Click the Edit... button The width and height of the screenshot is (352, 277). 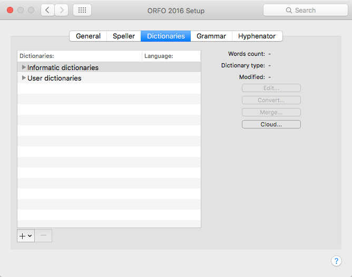[x=271, y=88]
